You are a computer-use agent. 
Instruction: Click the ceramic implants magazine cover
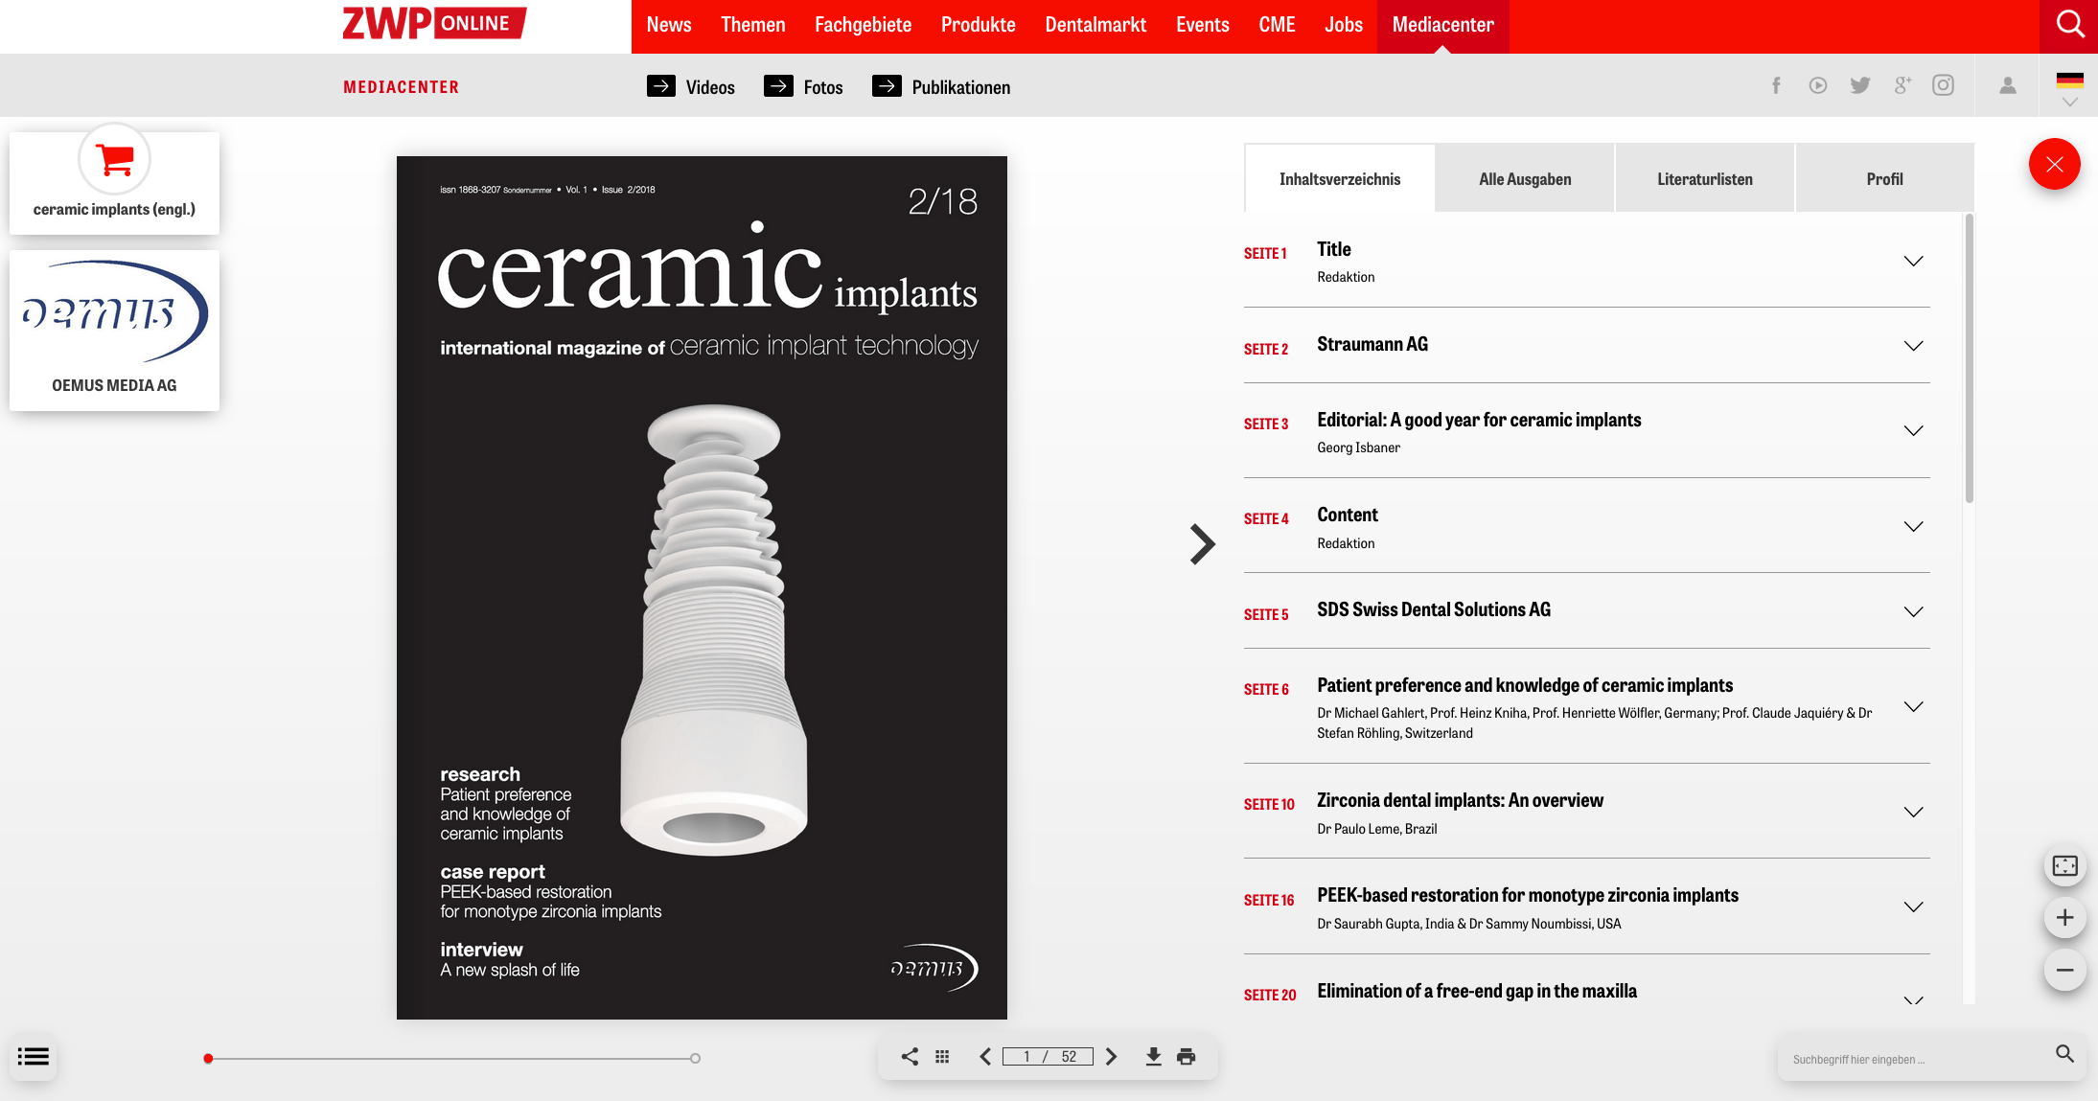click(x=702, y=587)
